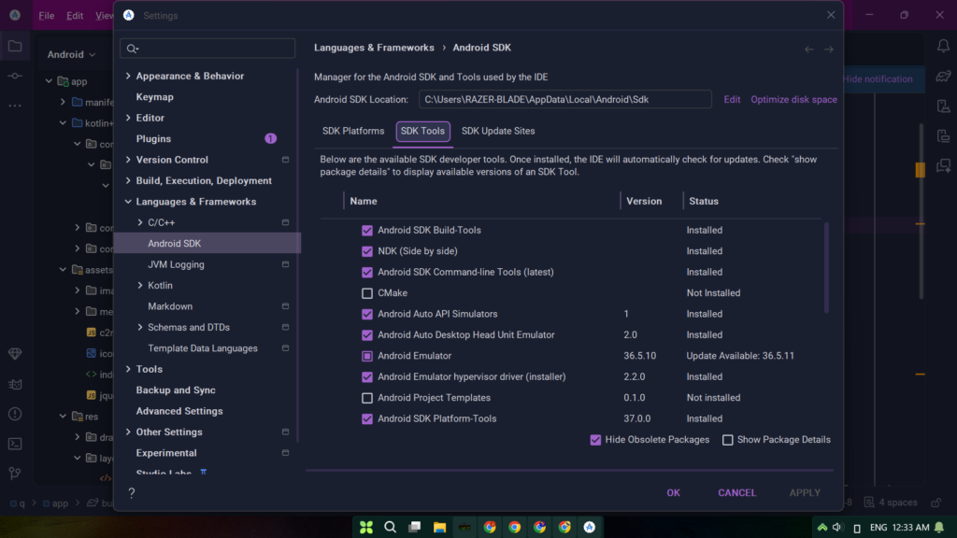This screenshot has height=538, width=957.
Task: Open the Notifications bell in right bar
Action: click(x=943, y=47)
